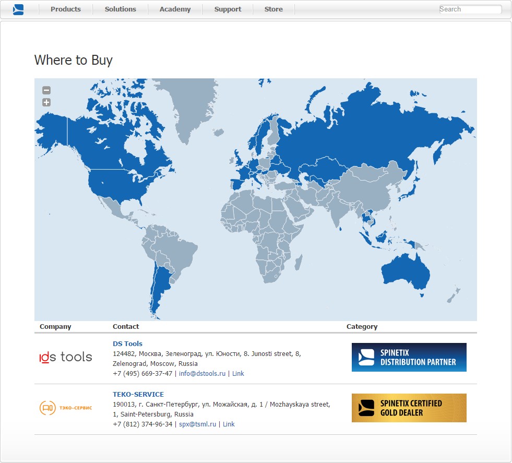Follow the Link next to info@dstools.ru
The height and width of the screenshot is (463, 512).
click(238, 374)
